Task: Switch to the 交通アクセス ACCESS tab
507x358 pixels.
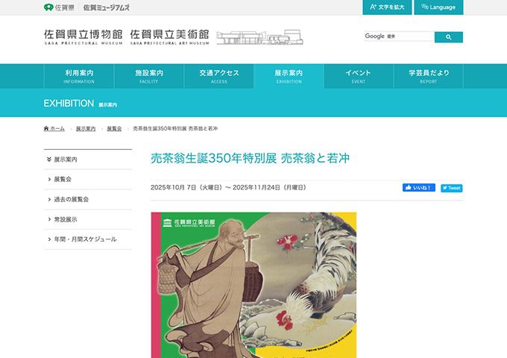Action: click(x=219, y=76)
